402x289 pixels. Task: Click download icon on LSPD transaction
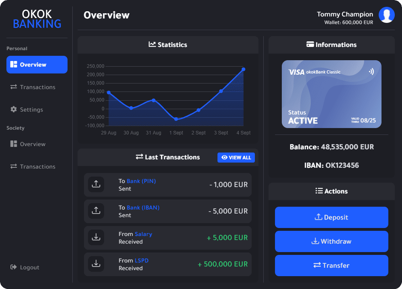96,264
